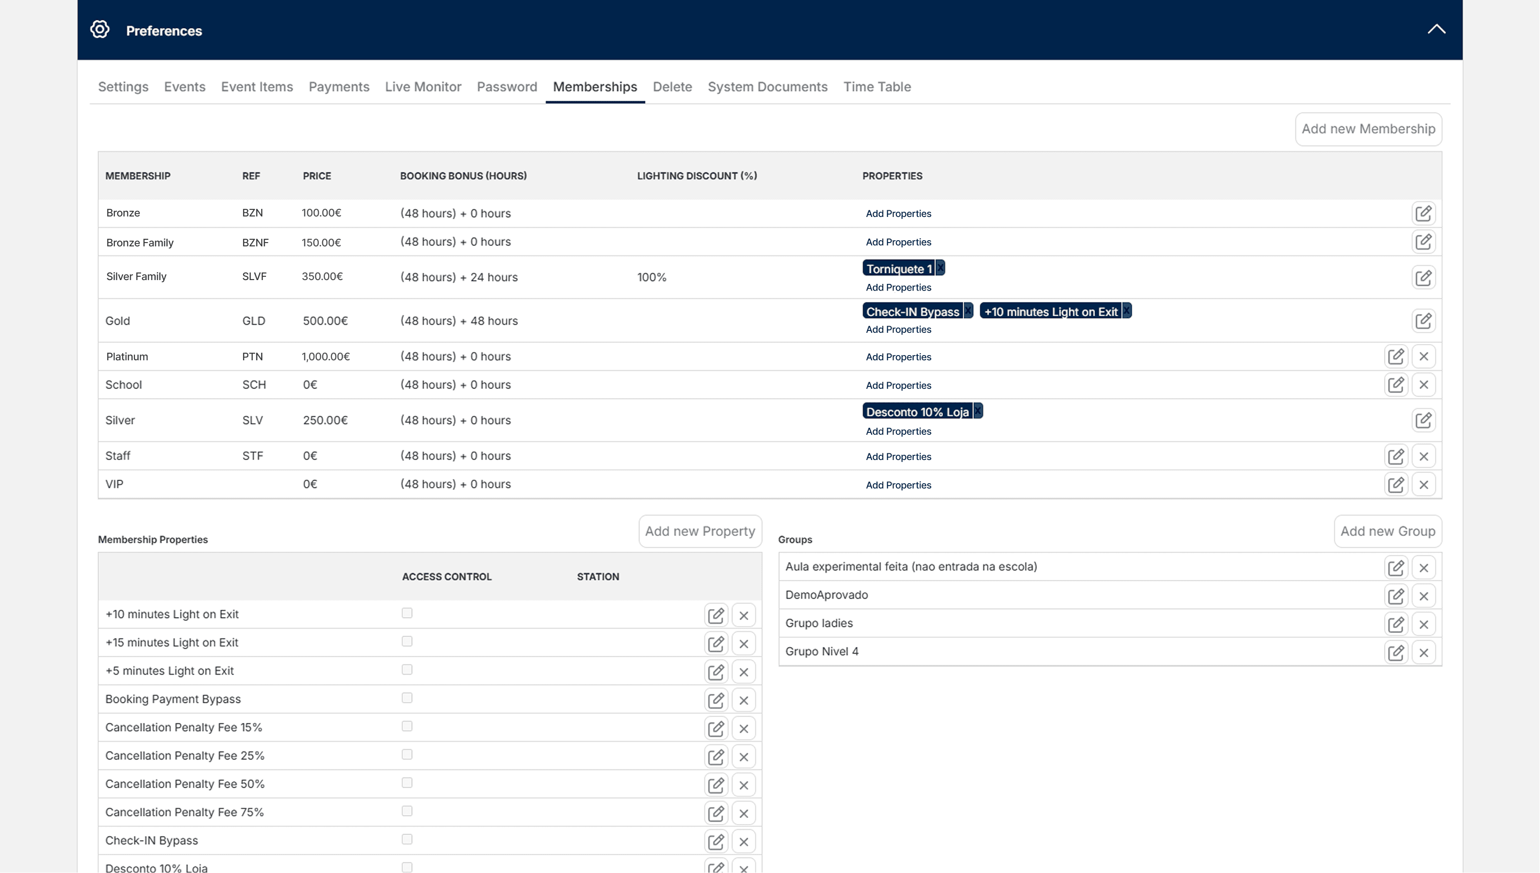Screen dimensions: 1540x873
Task: Edit the Grupo ladies group
Action: click(1396, 624)
